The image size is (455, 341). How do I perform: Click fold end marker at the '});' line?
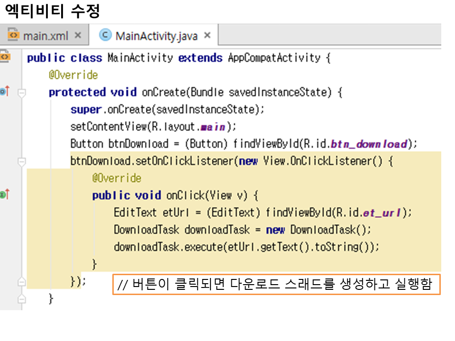coord(21,282)
